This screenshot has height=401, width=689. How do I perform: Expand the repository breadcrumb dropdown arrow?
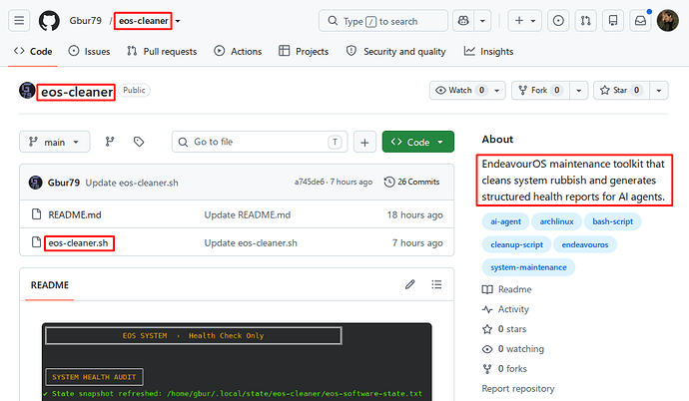[178, 21]
